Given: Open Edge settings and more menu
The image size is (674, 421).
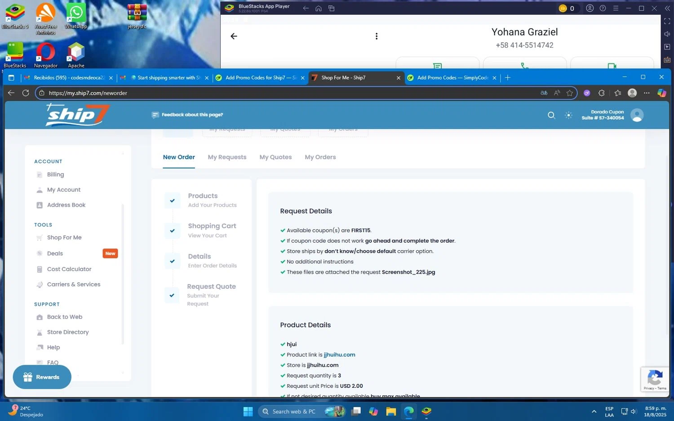Looking at the screenshot, I should tap(647, 93).
